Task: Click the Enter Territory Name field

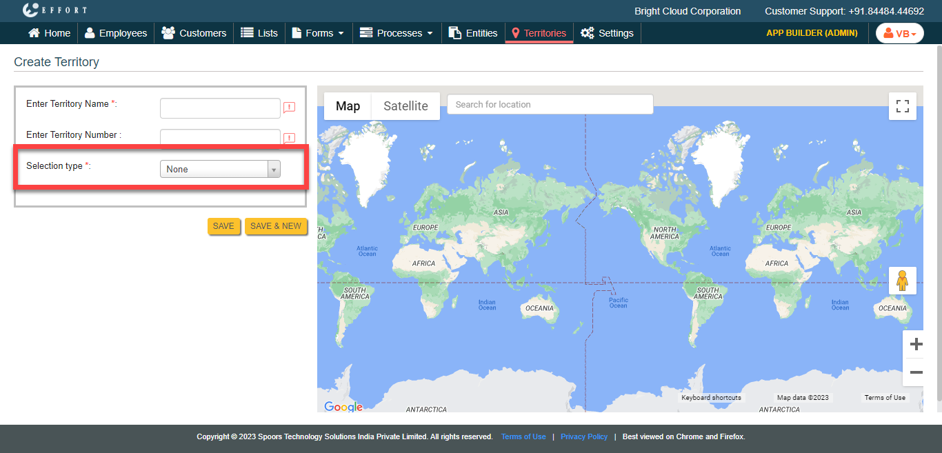Action: point(220,108)
